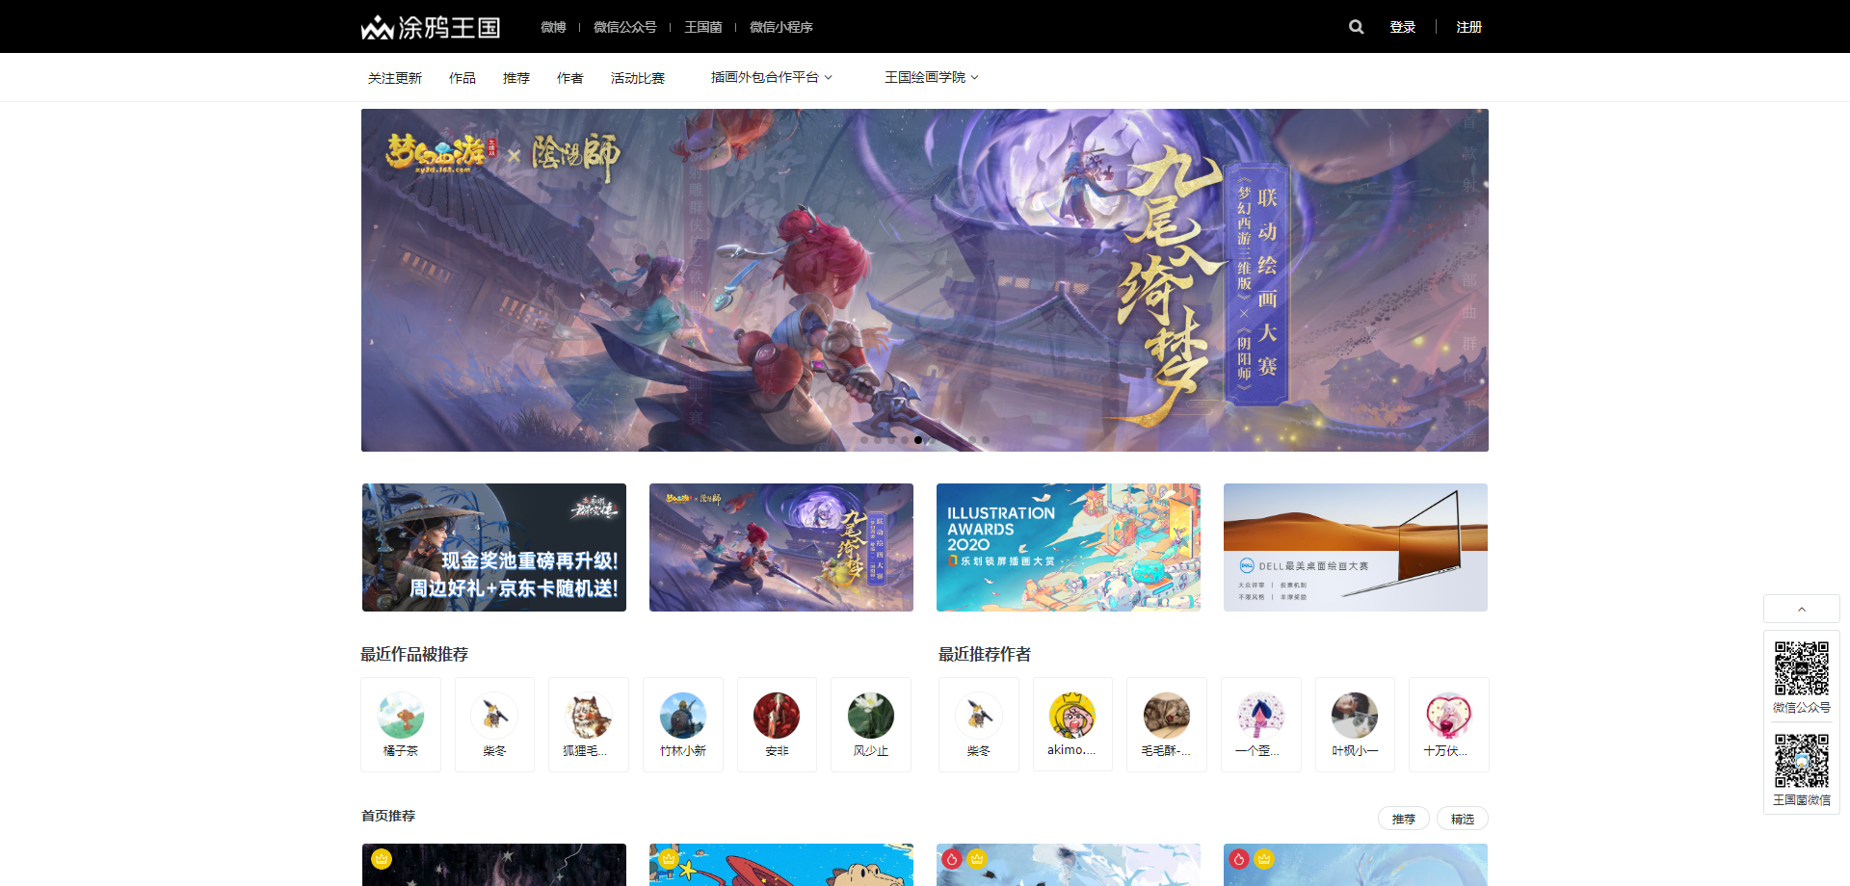Screen dimensions: 1850x886
Task: Click the 注册 register link
Action: [1469, 27]
